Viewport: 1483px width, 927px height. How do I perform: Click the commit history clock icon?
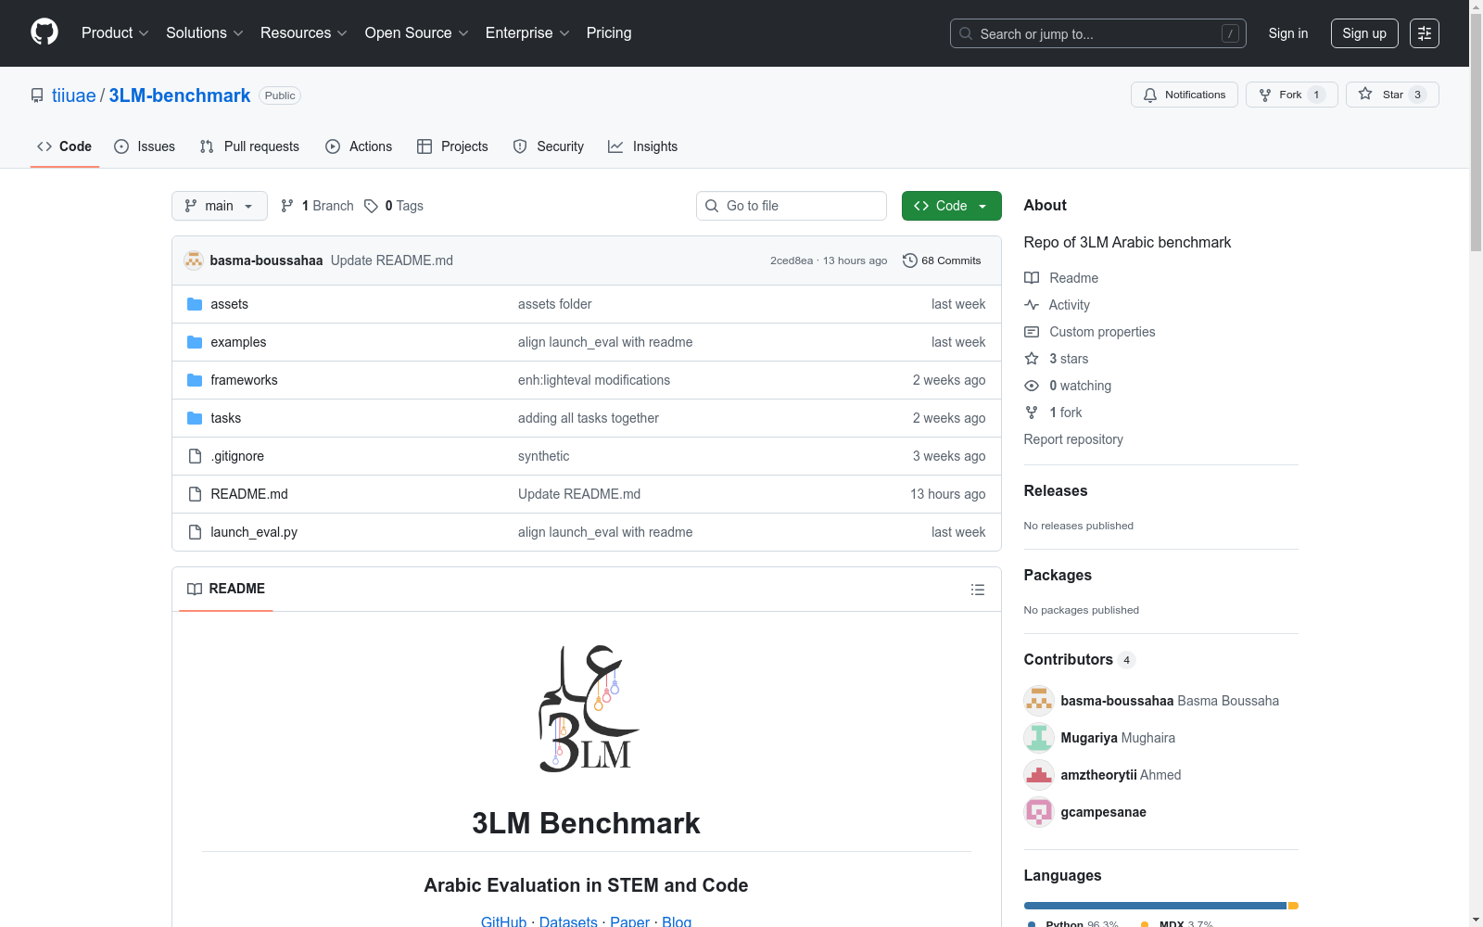(910, 260)
